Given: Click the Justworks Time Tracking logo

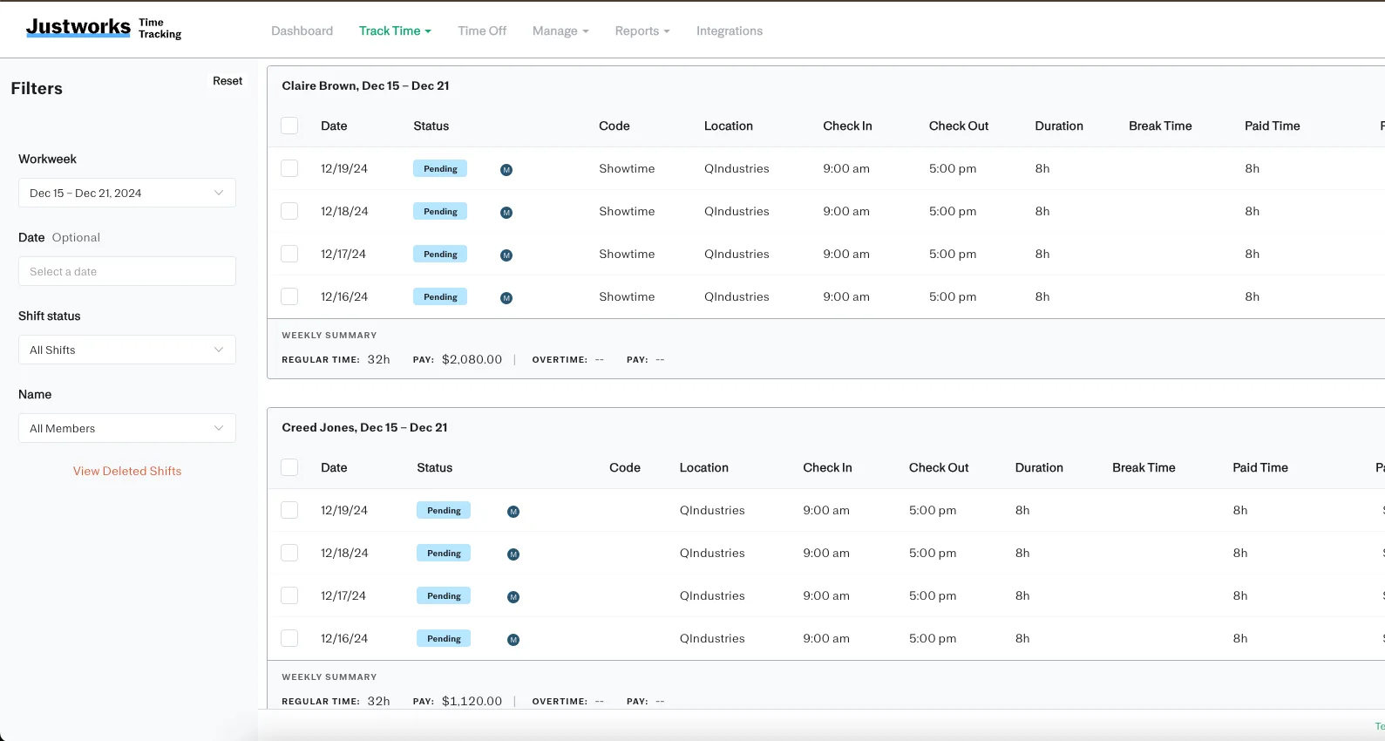Looking at the screenshot, I should coord(104,28).
